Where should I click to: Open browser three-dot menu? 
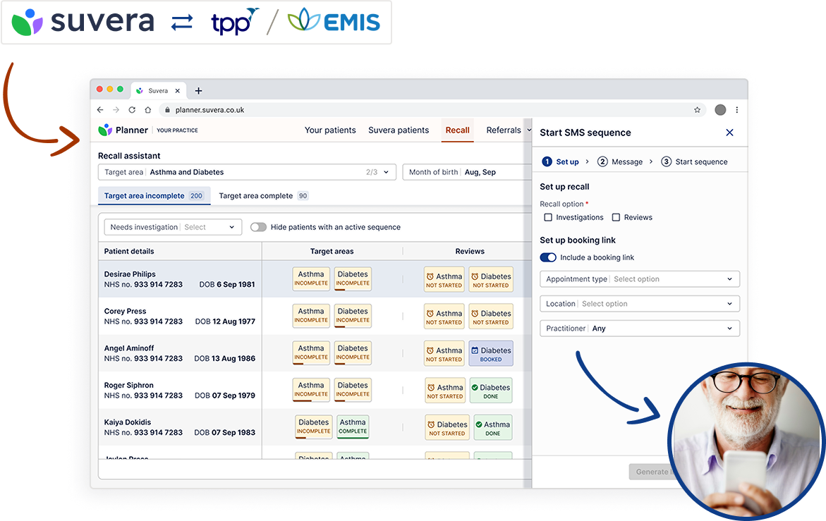click(x=737, y=110)
